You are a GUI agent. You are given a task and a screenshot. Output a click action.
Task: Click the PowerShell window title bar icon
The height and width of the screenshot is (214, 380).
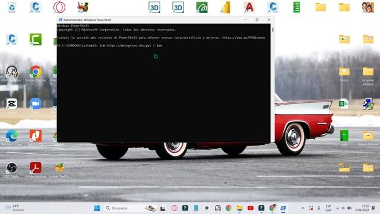tap(61, 20)
